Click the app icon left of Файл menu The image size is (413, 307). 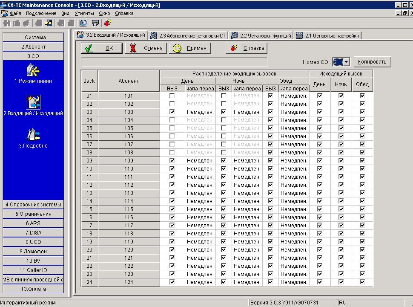pos(5,13)
